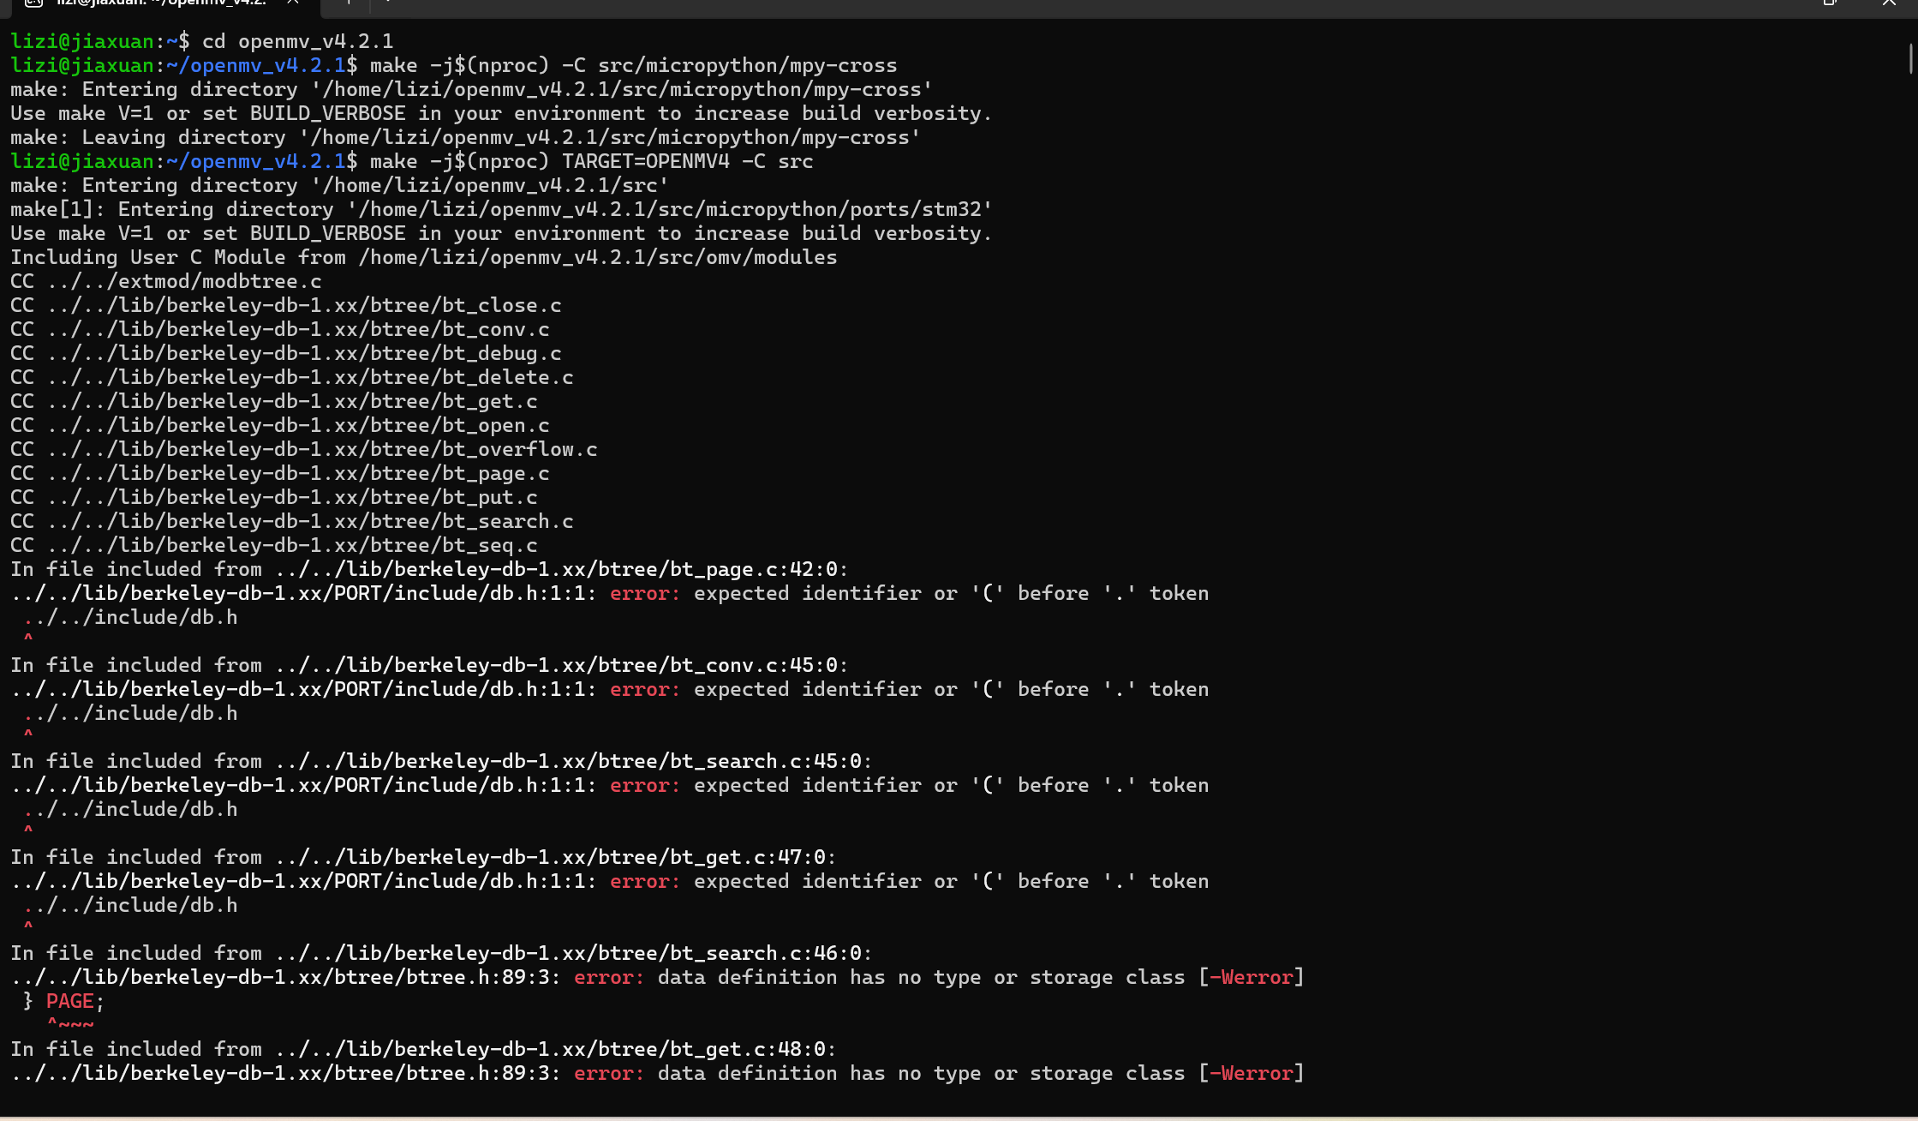Click the CC line for bt_open.c
This screenshot has width=1918, height=1121.
[280, 425]
